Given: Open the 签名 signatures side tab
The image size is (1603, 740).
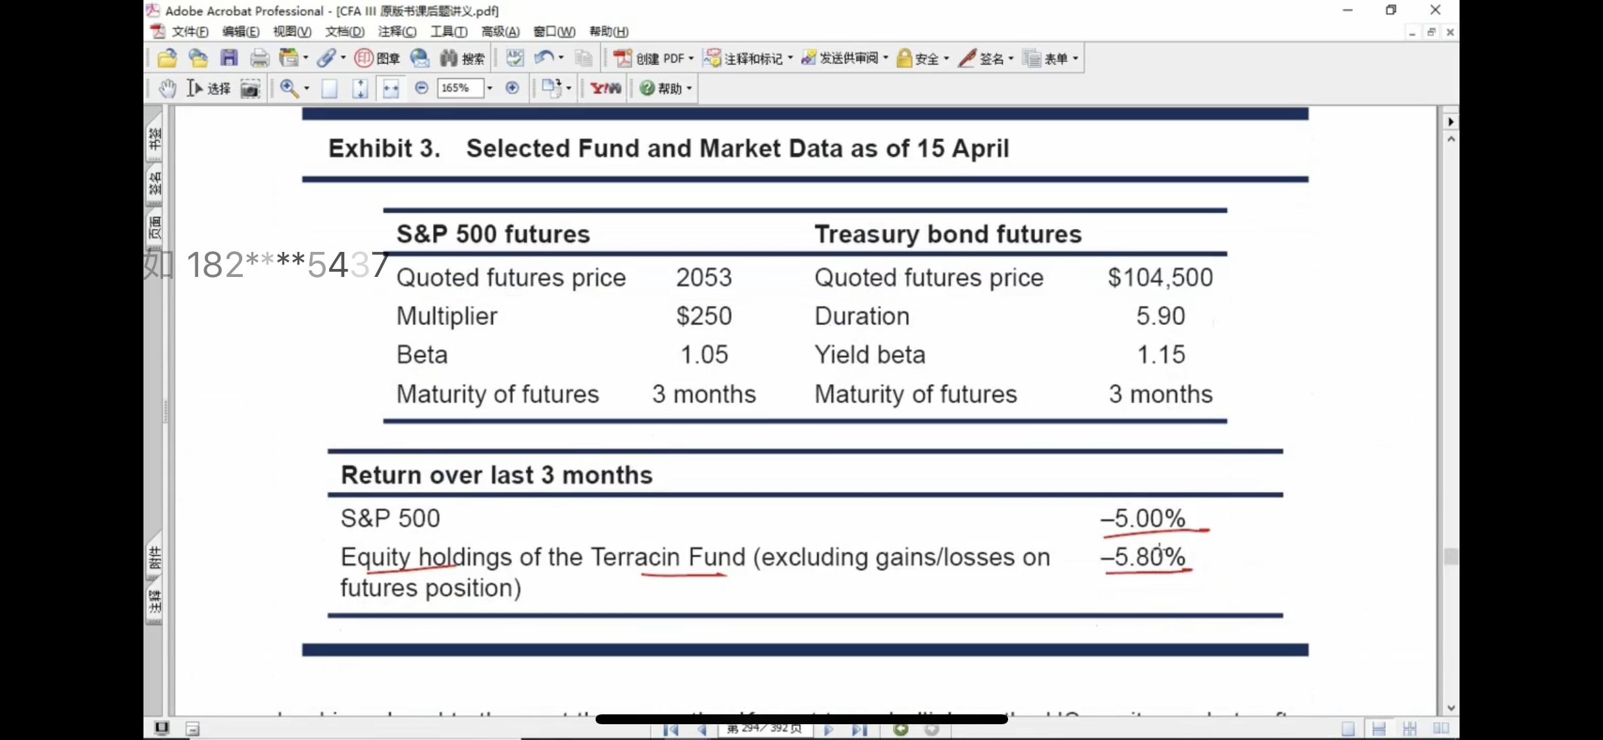Looking at the screenshot, I should (x=155, y=184).
